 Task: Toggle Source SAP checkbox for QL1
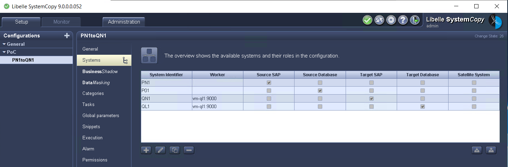[269, 107]
